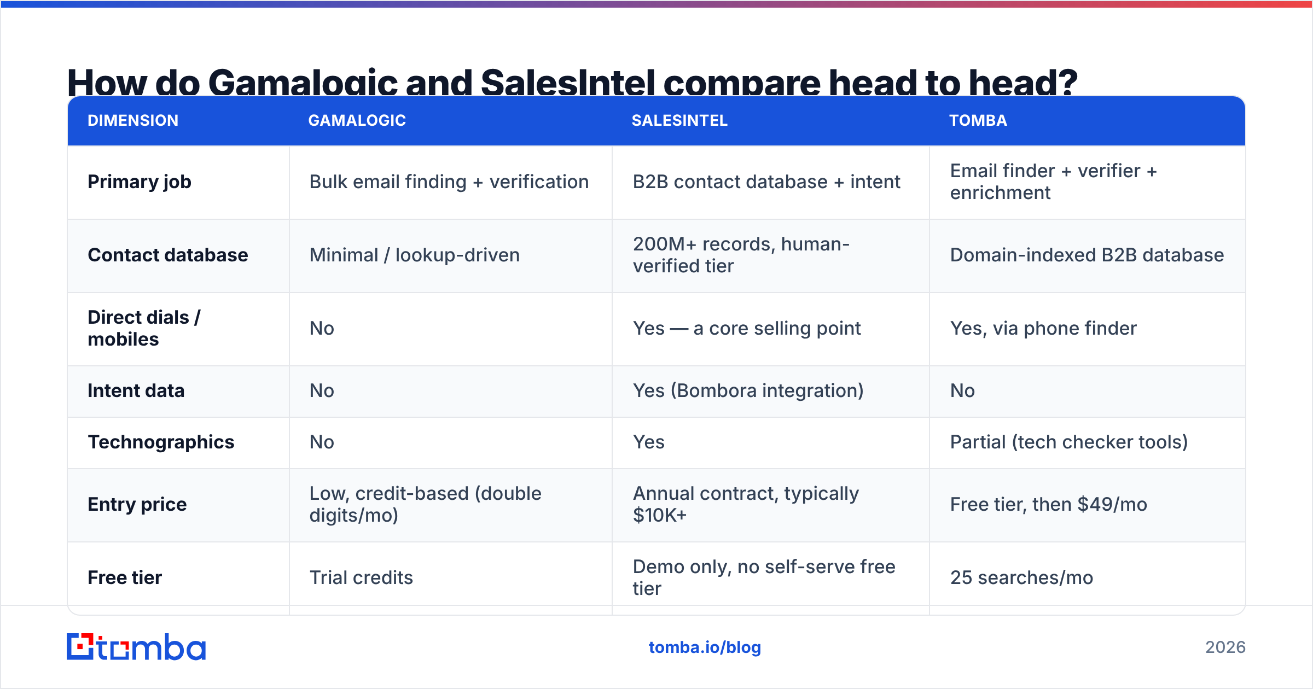Click the 'Primary job' row label

click(x=140, y=182)
